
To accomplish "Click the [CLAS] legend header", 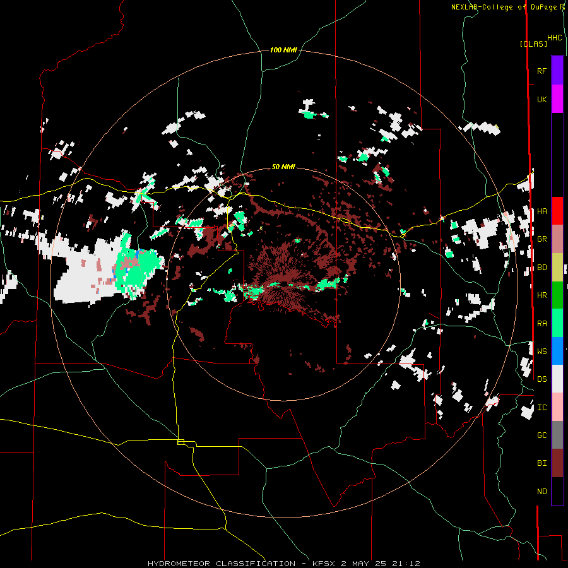I will pyautogui.click(x=533, y=44).
